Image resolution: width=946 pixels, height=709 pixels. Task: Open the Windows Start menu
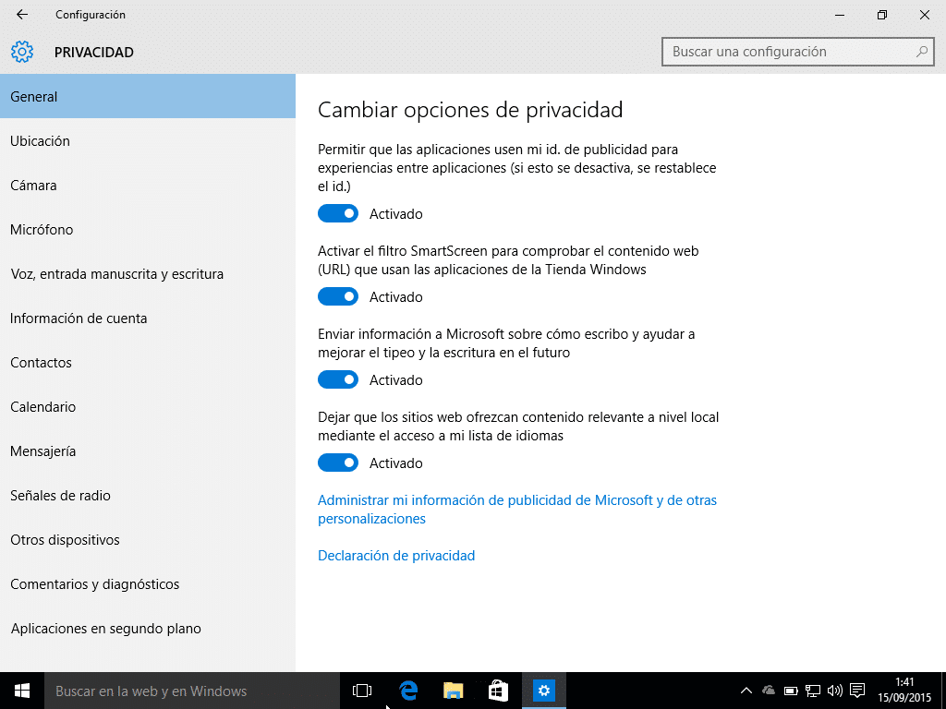(22, 691)
